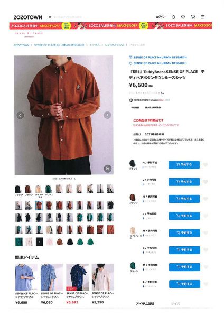224x317 pixels.
Task: Select the アイテム説明 tab
Action: pyautogui.click(x=145, y=303)
